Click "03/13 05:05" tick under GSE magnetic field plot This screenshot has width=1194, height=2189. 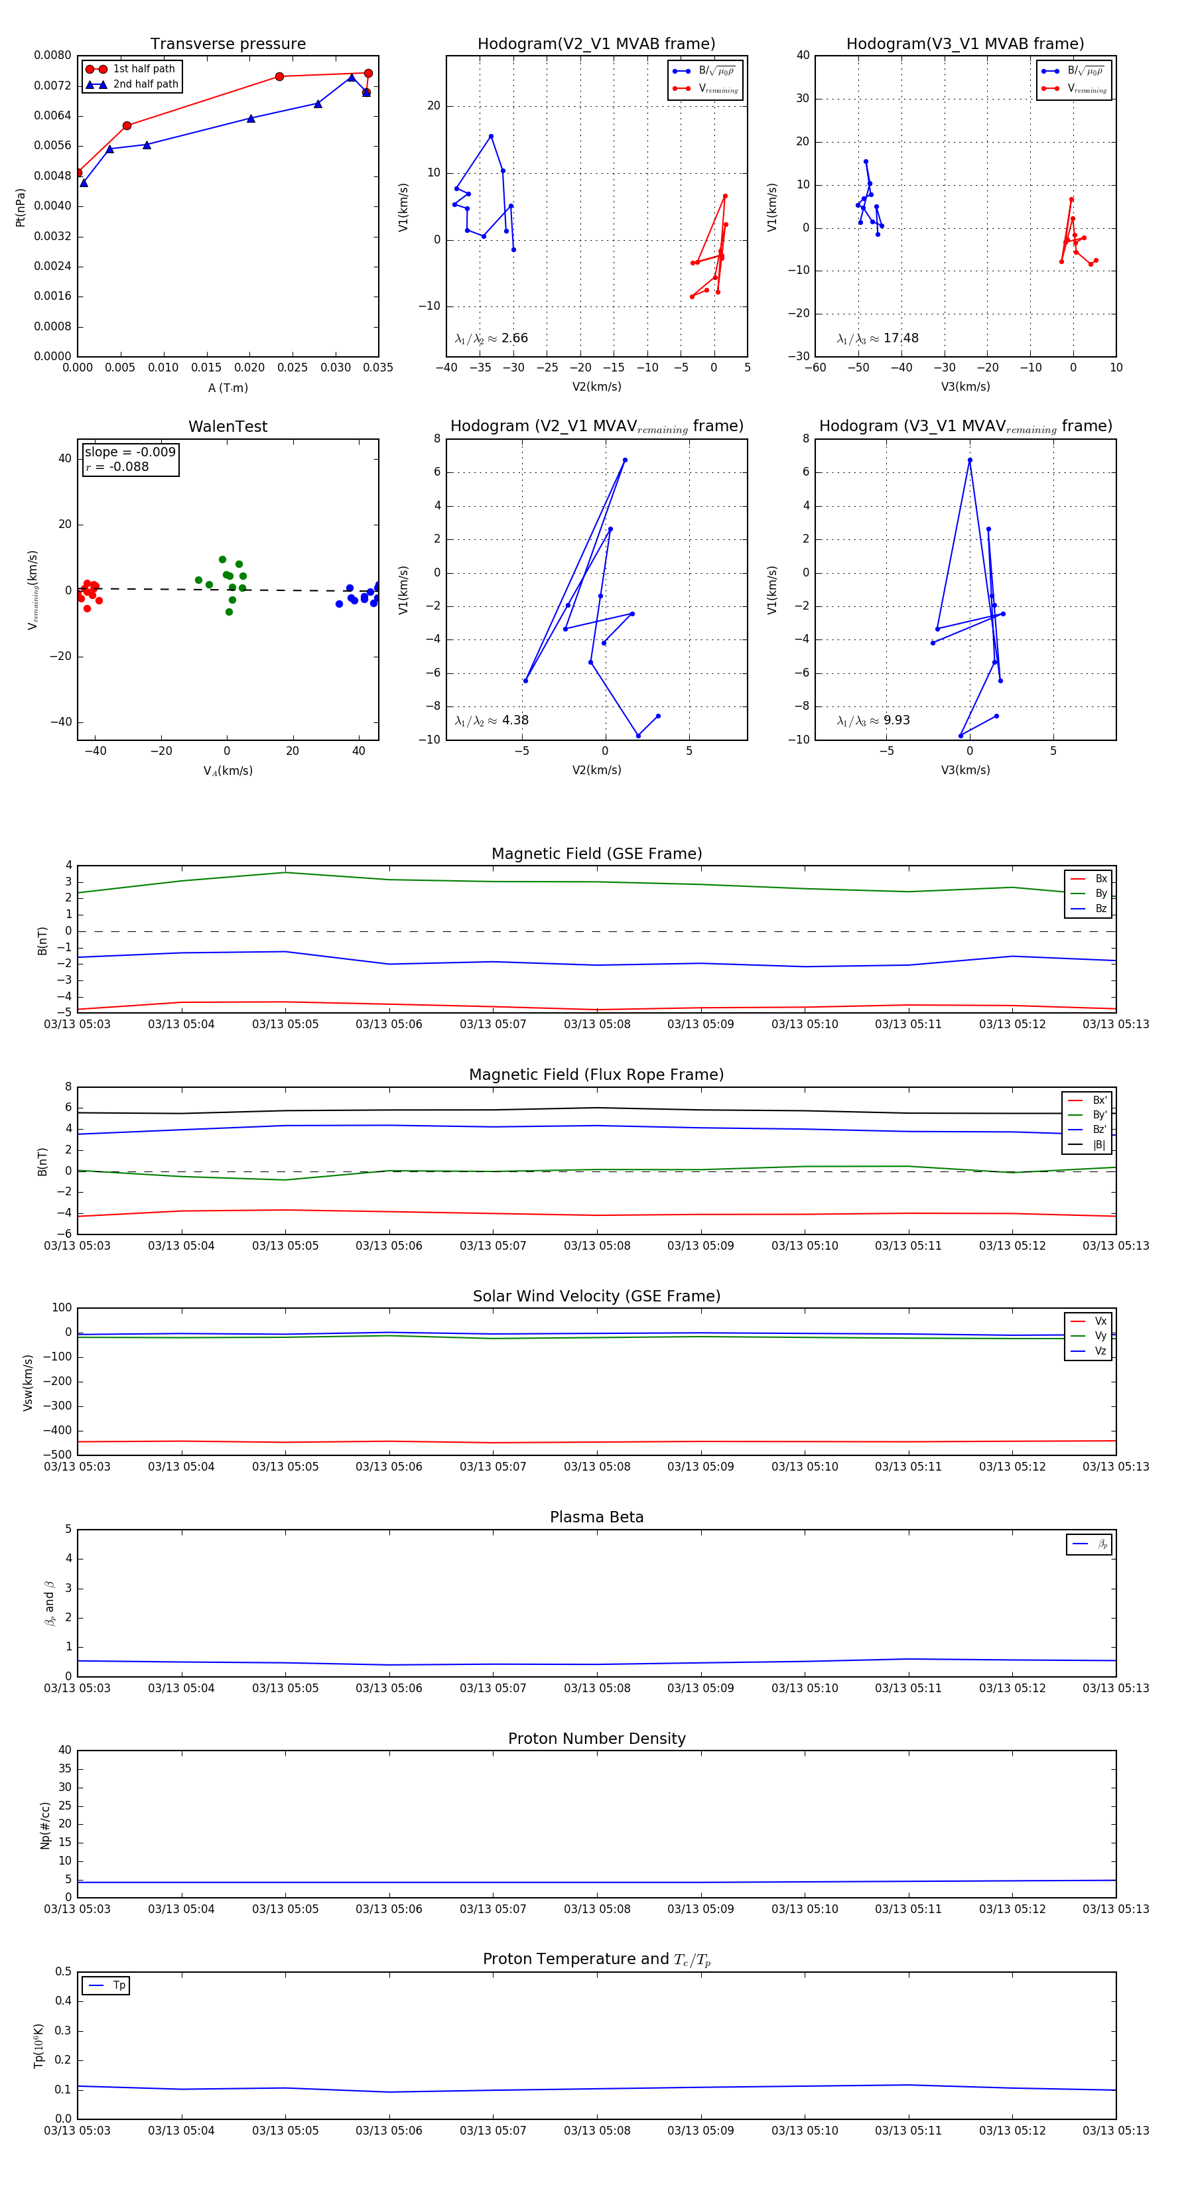pos(285,1025)
